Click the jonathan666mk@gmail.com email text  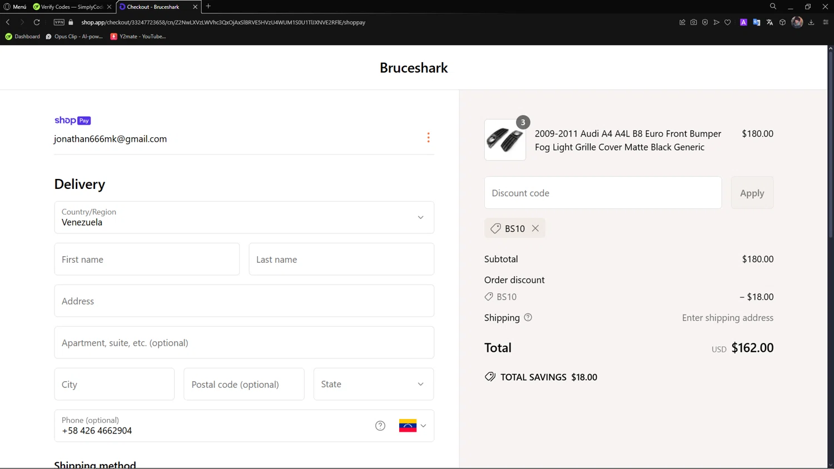point(110,139)
